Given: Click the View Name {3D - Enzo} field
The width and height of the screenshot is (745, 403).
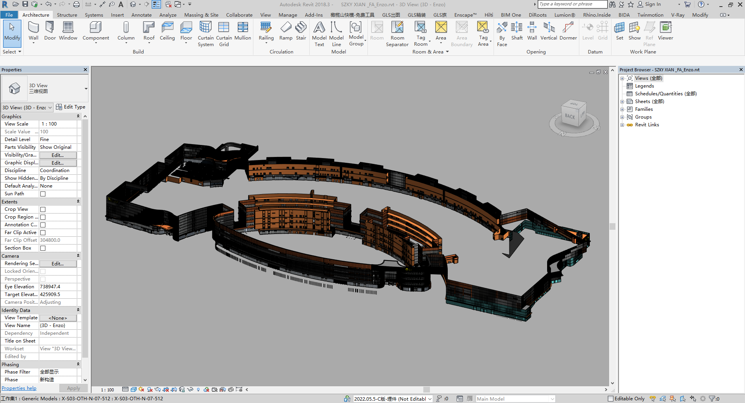Looking at the screenshot, I should click(58, 325).
